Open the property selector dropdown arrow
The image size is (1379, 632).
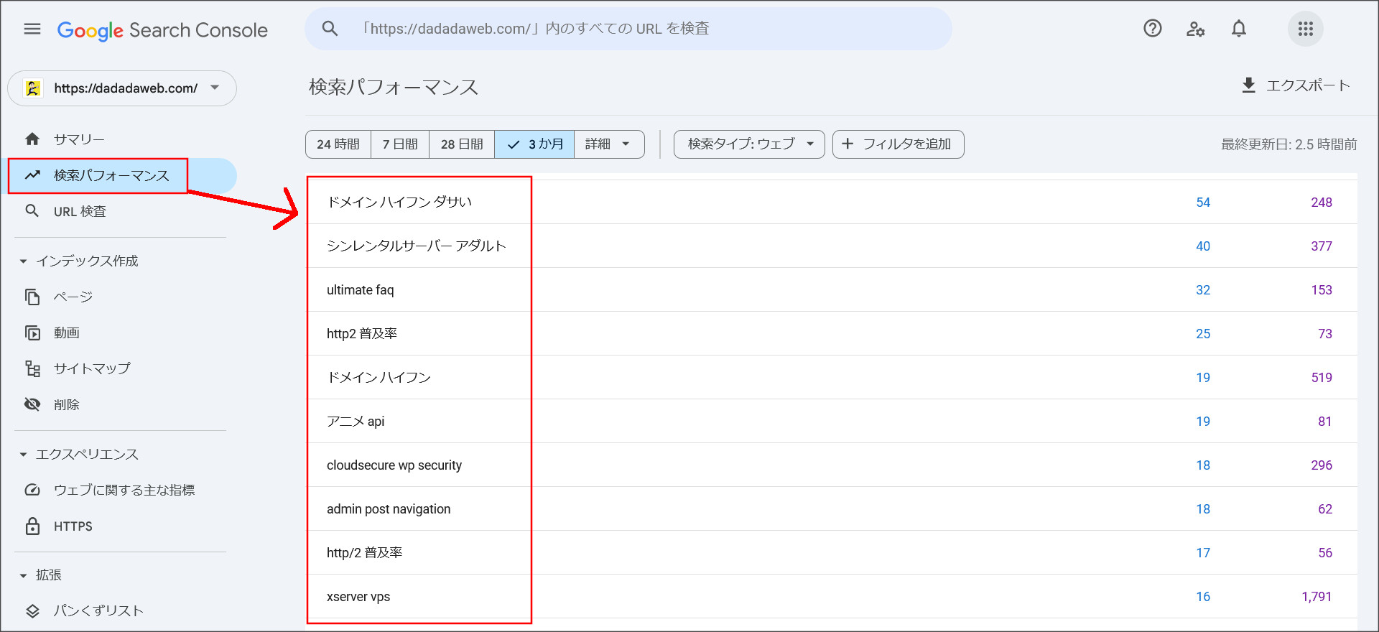pyautogui.click(x=215, y=88)
